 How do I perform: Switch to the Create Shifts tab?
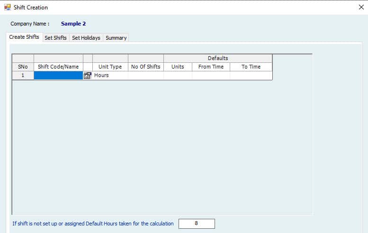point(24,37)
